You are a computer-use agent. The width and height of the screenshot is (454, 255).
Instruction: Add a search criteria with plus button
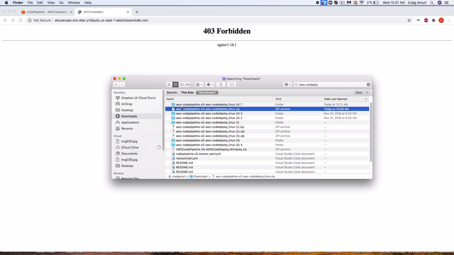pos(367,92)
